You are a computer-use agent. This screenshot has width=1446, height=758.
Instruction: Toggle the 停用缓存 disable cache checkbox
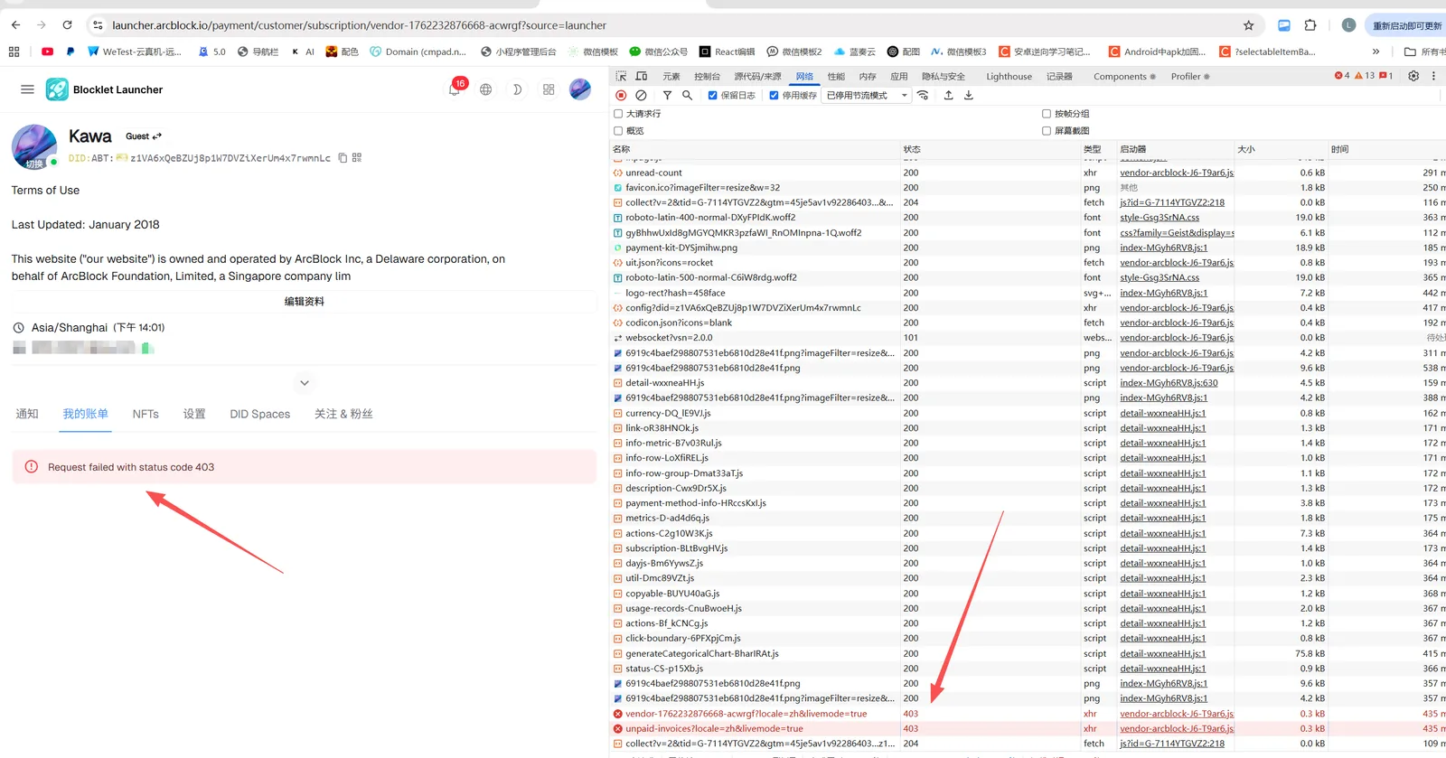[x=775, y=95]
